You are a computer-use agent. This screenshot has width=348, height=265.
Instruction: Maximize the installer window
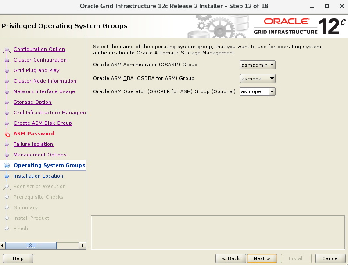pos(327,6)
